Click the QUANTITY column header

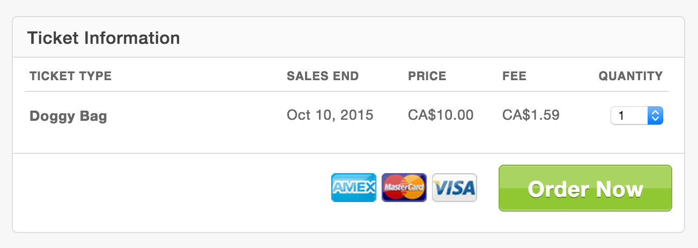click(x=630, y=76)
